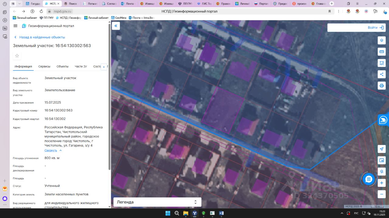Switch to the ГИС Торги browser tab
The height and width of the screenshot is (218, 389).
[x=205, y=4]
